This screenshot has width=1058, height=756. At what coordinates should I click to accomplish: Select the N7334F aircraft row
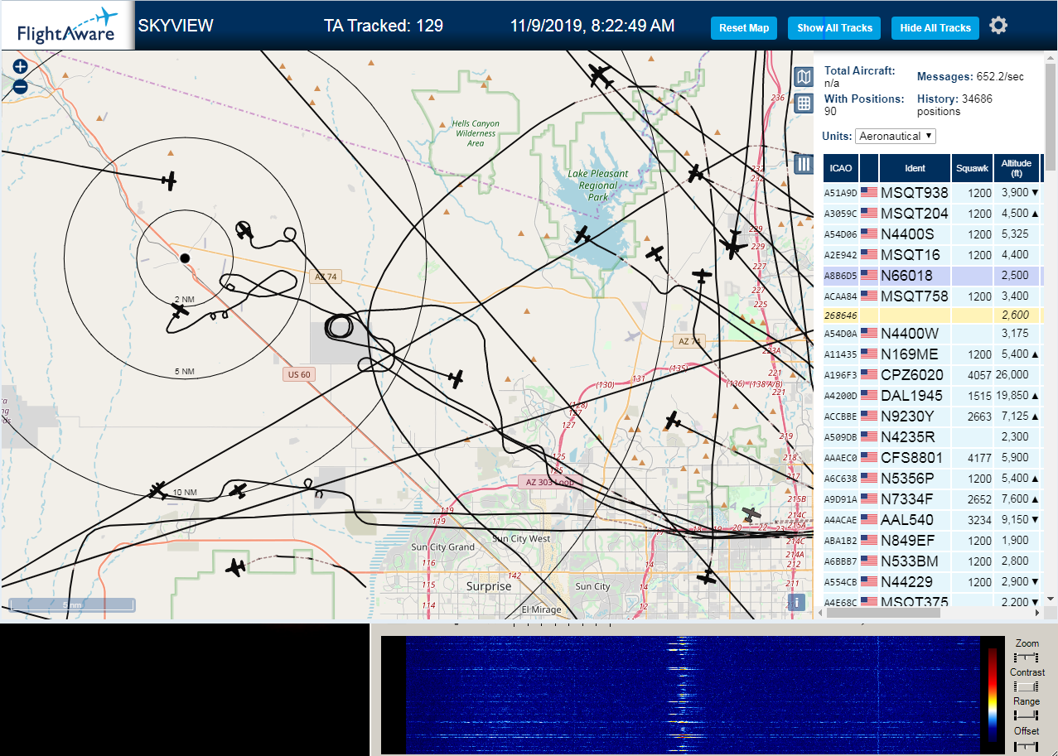click(x=932, y=498)
